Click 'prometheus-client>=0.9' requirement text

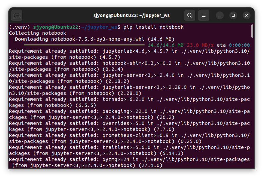pyautogui.click(x=136, y=136)
